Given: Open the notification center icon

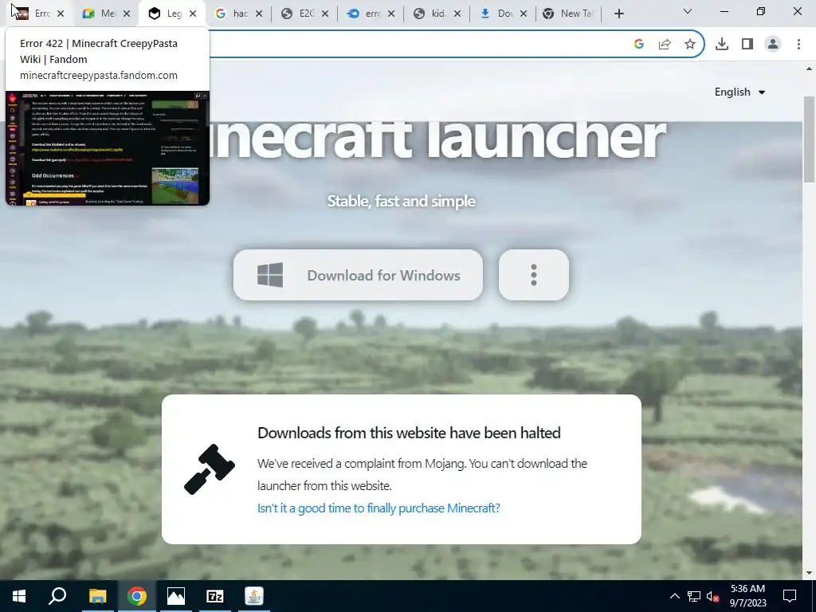Looking at the screenshot, I should coord(790,596).
